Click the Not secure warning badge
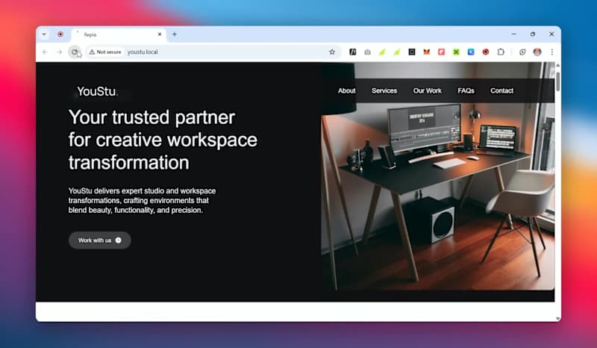Viewport: 597px width, 348px height. [105, 52]
